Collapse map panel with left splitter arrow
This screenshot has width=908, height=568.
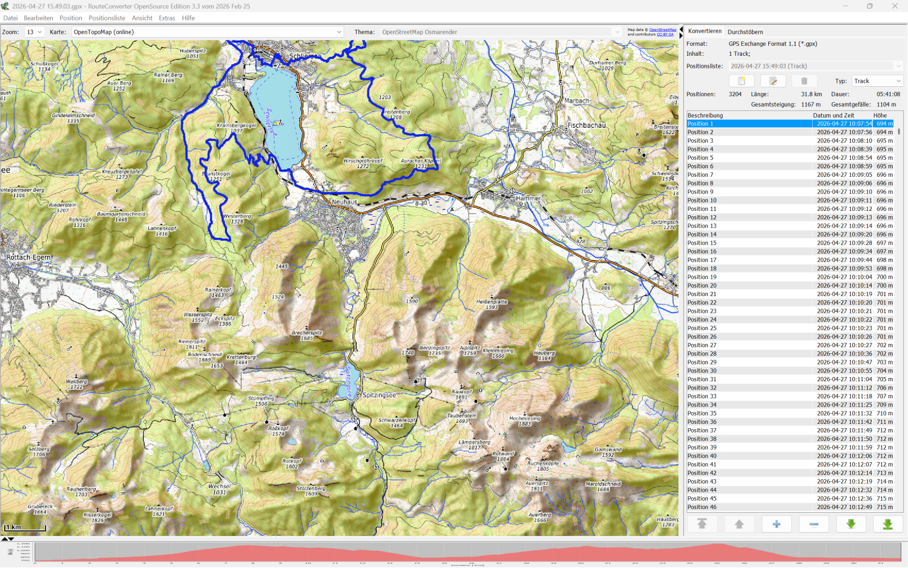[x=681, y=29]
